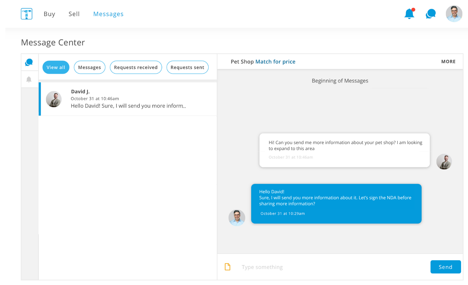
Task: Click sender avatar beside the blue message
Action: point(237,218)
